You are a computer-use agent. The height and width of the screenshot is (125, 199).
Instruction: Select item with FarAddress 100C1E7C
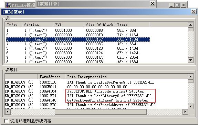click(48, 105)
